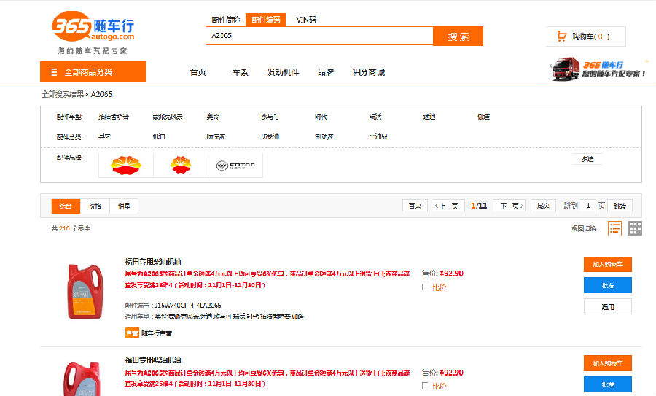This screenshot has width=656, height=396.
Task: Open 积分商城 in the navigation bar
Action: [369, 72]
